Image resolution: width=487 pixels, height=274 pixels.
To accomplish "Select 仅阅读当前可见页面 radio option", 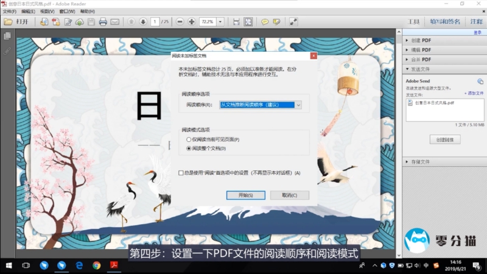I will (189, 140).
